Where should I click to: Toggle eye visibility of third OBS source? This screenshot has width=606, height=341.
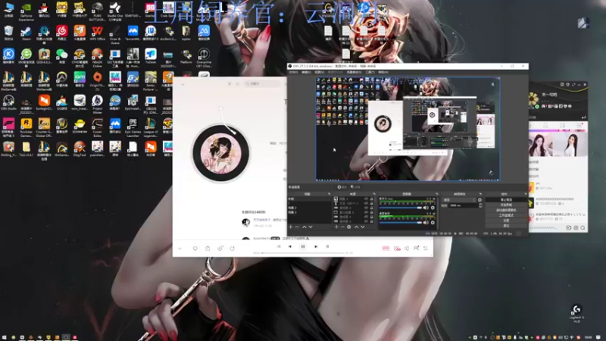367,208
